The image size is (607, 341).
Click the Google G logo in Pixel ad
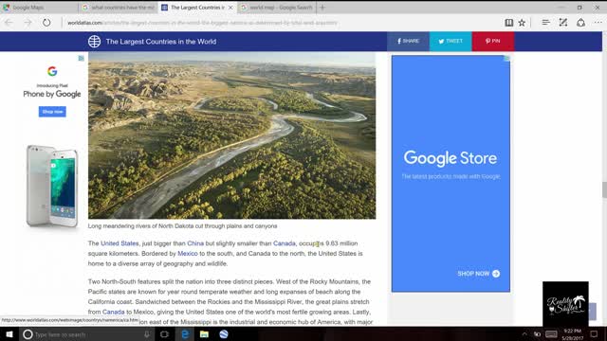pos(52,71)
